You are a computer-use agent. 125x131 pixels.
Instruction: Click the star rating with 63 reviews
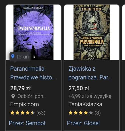click(x=28, y=113)
